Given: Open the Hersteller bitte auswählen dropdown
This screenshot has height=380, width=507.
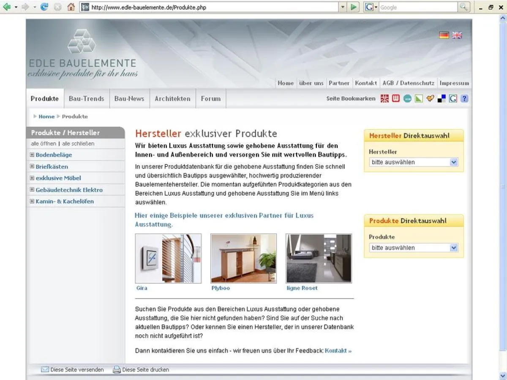Looking at the screenshot, I should (x=414, y=162).
